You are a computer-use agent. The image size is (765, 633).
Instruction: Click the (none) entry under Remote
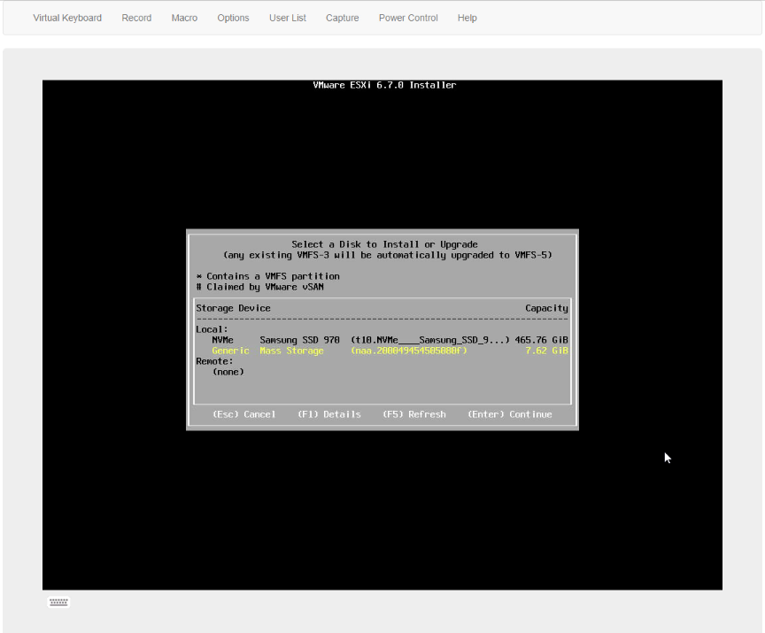click(x=228, y=372)
